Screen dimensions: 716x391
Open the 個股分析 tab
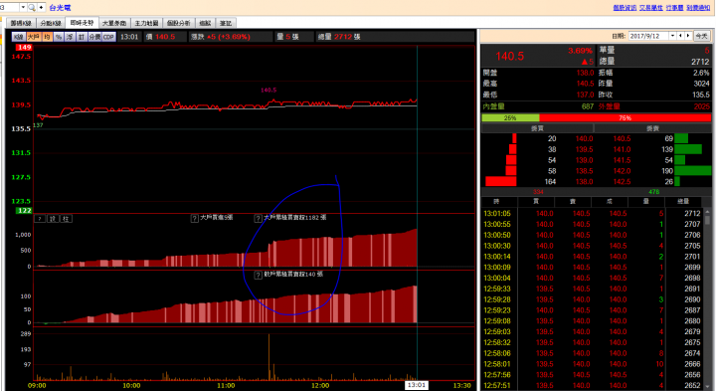(179, 23)
